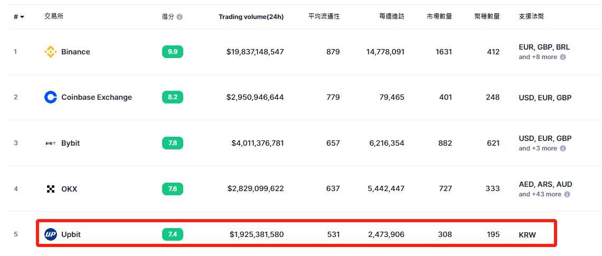Image resolution: width=602 pixels, height=256 pixels.
Task: Click Coinbase markets count 401
Action: tap(445, 98)
